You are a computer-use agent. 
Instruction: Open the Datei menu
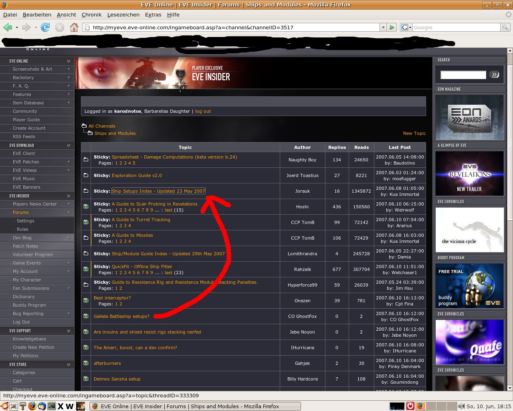(x=10, y=14)
